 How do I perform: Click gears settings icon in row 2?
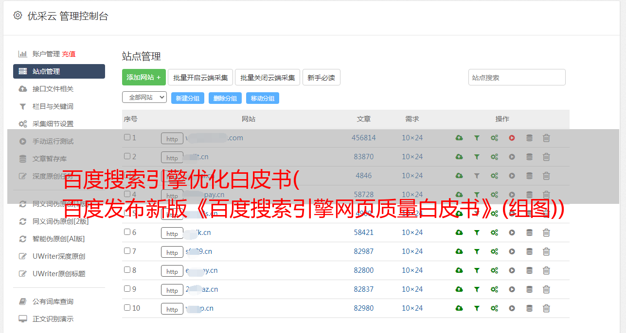(x=494, y=157)
